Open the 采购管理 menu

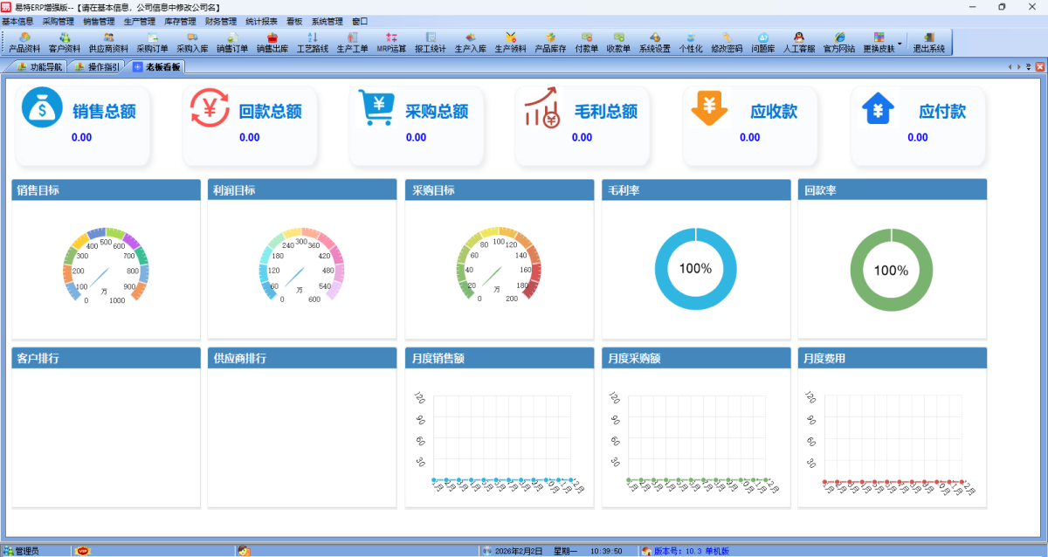point(58,21)
